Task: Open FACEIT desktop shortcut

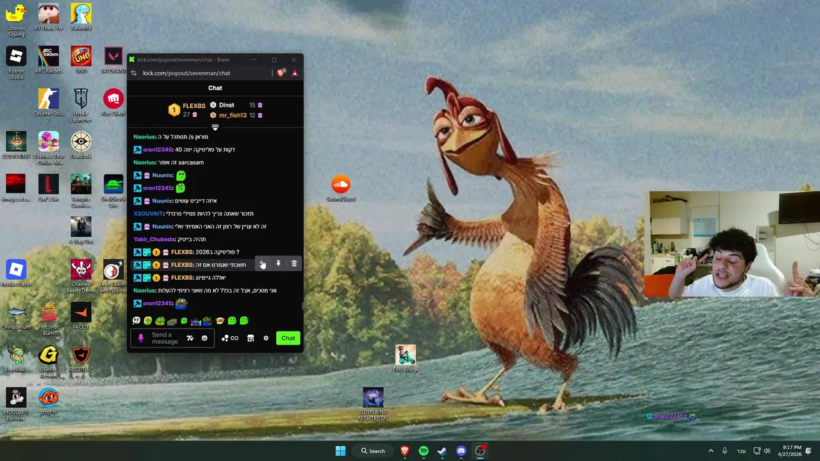Action: tap(81, 316)
